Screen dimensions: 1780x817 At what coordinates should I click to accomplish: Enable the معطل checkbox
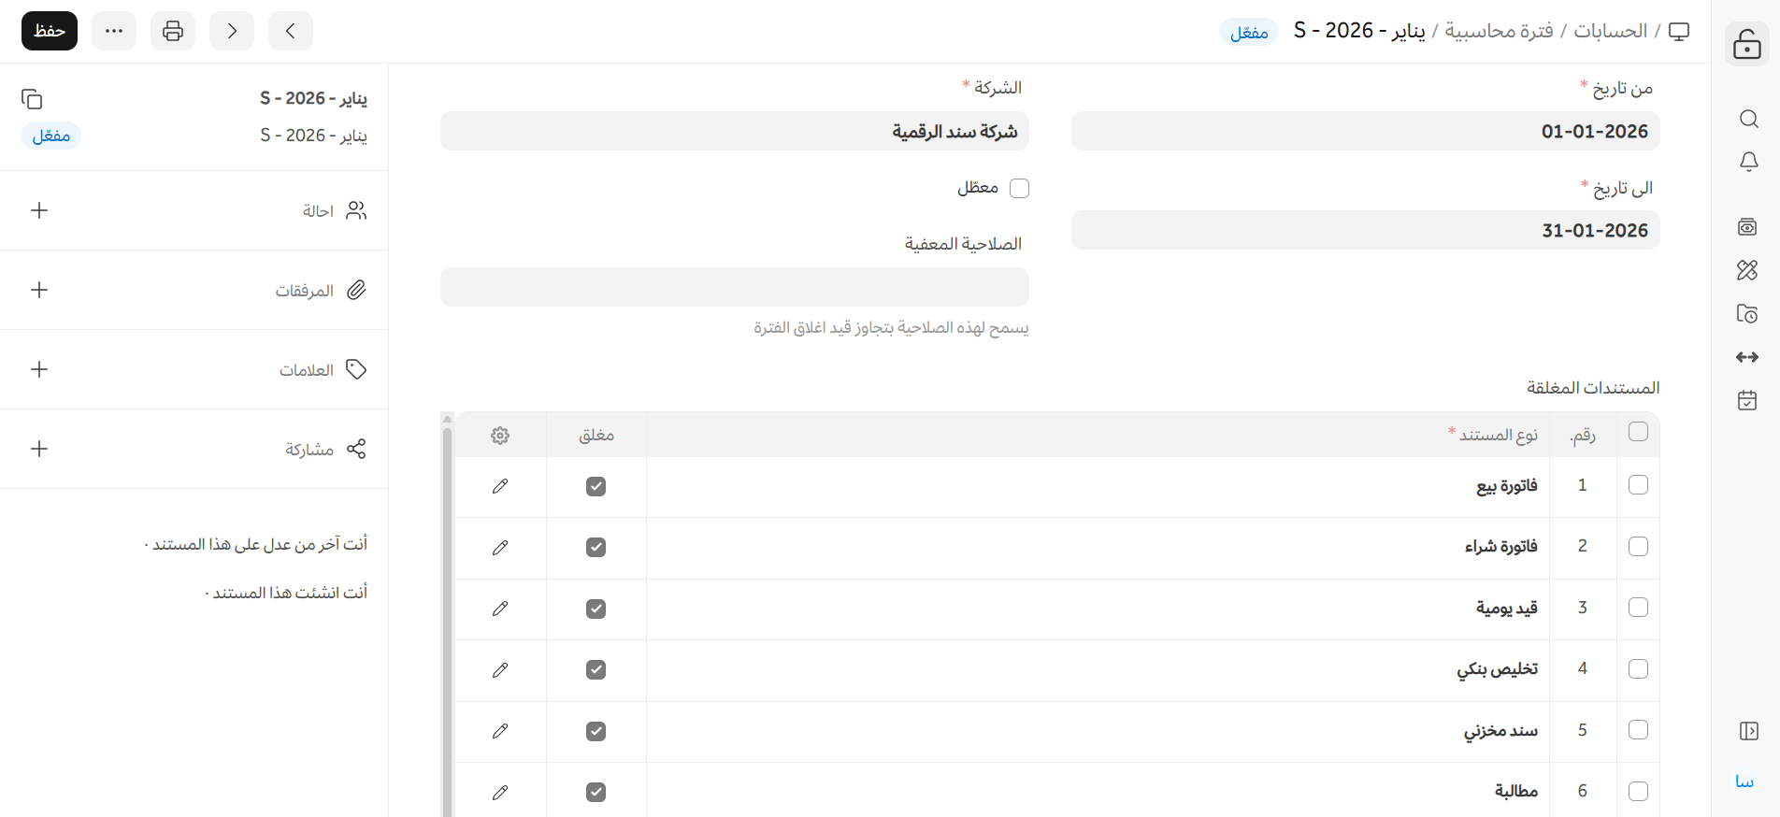point(1020,189)
